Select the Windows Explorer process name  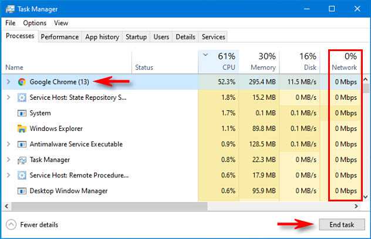coord(56,129)
